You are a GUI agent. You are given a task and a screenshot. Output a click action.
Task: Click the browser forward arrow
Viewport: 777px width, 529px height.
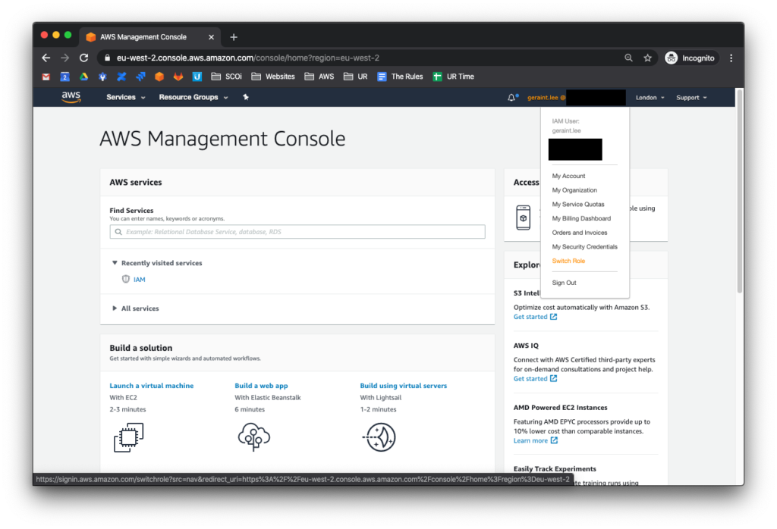[x=65, y=58]
